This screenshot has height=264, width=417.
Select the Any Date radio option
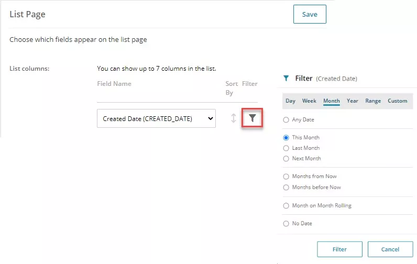click(x=286, y=120)
